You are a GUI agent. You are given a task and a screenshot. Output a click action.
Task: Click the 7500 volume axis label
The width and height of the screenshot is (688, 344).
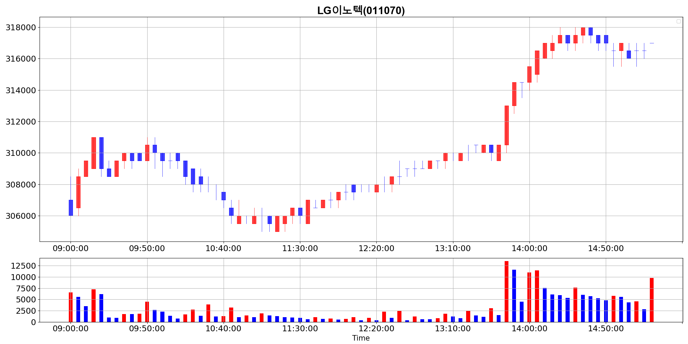[26, 289]
